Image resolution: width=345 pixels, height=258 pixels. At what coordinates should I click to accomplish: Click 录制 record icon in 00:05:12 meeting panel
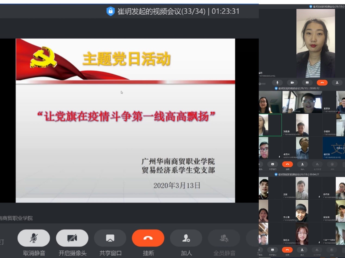coord(332,164)
